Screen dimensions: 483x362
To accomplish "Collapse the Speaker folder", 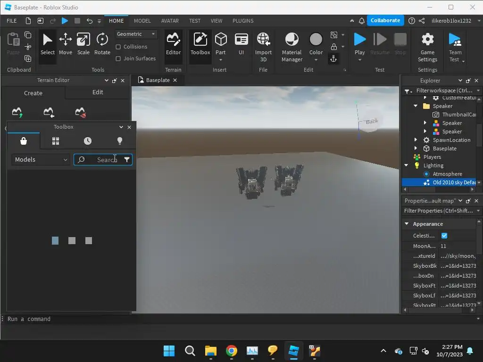I will pos(416,106).
